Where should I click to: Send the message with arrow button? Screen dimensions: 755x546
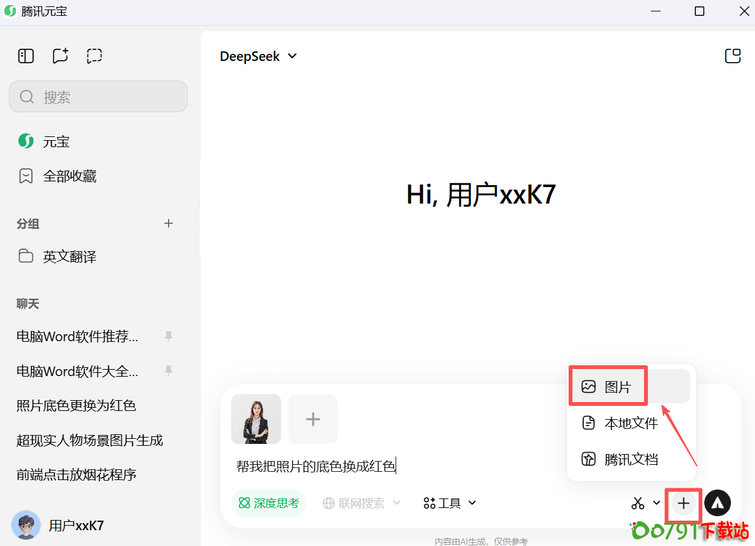point(717,504)
